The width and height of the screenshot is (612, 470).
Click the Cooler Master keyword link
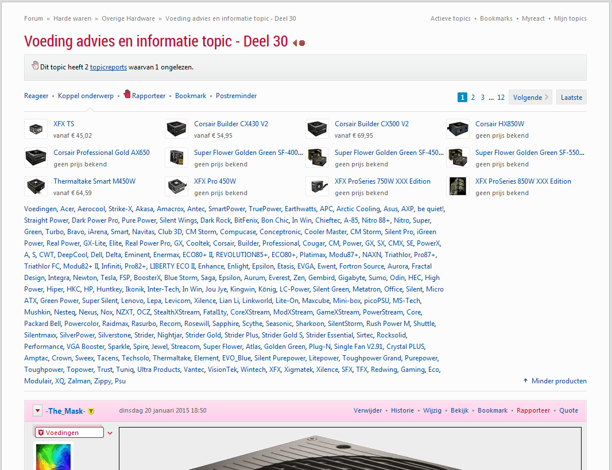[326, 232]
